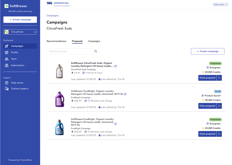This screenshot has height=165, width=232.
Task: Click the CitrusFresh Suds bottle thumbnail
Action: point(60,71)
